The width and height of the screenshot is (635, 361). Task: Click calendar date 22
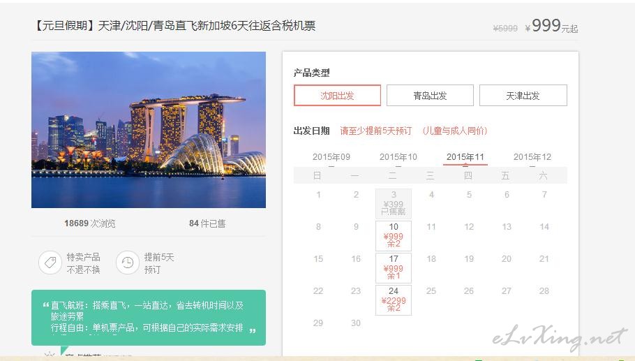pos(318,291)
